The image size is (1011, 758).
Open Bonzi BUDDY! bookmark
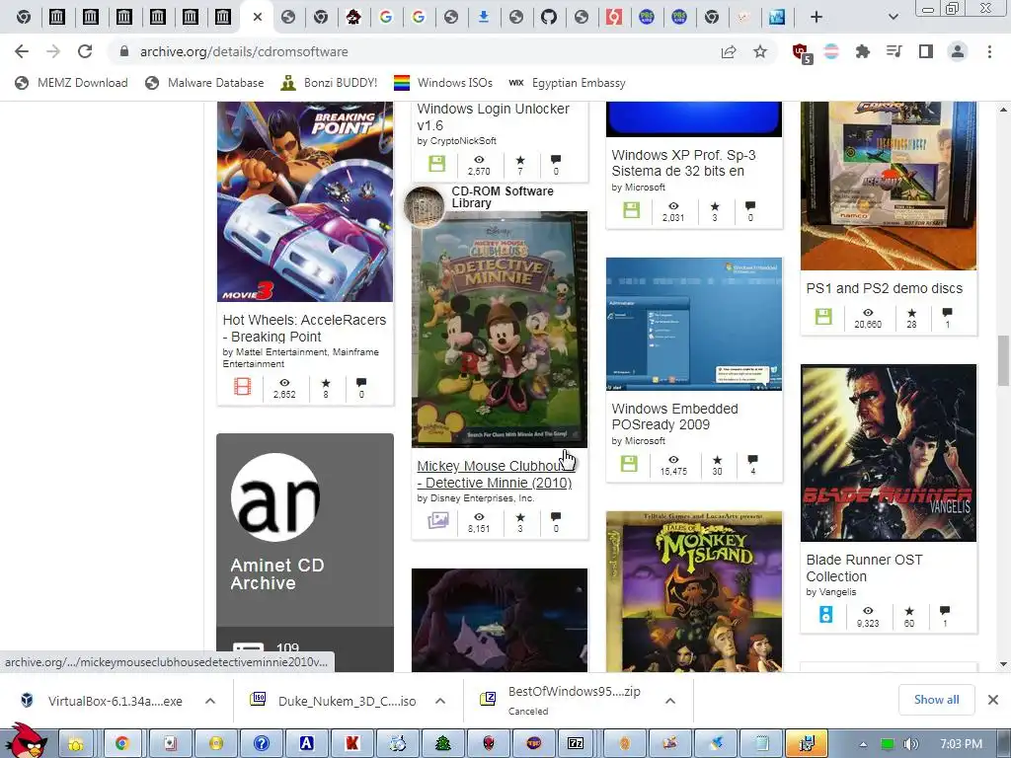pyautogui.click(x=329, y=83)
